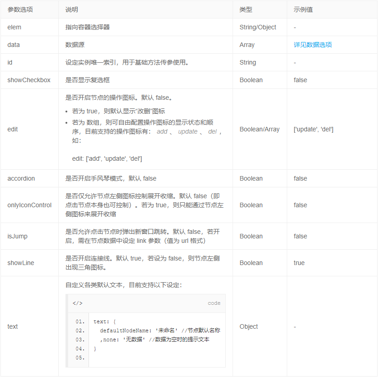Click the Boolean type in showCheckbox row
This screenshot has width=378, height=377.
point(251,80)
